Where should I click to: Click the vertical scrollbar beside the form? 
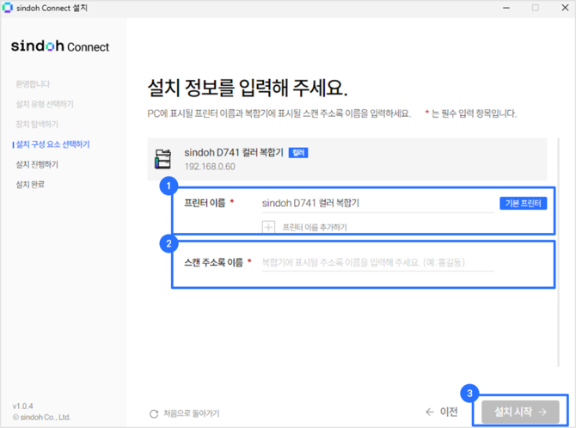(558, 252)
